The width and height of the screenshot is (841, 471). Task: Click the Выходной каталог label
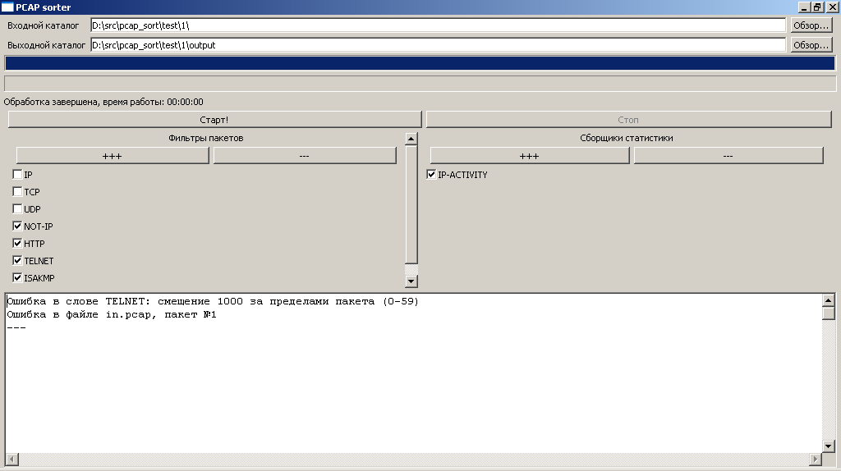[x=46, y=45]
